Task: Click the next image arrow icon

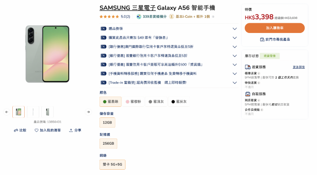Action: pos(88,112)
